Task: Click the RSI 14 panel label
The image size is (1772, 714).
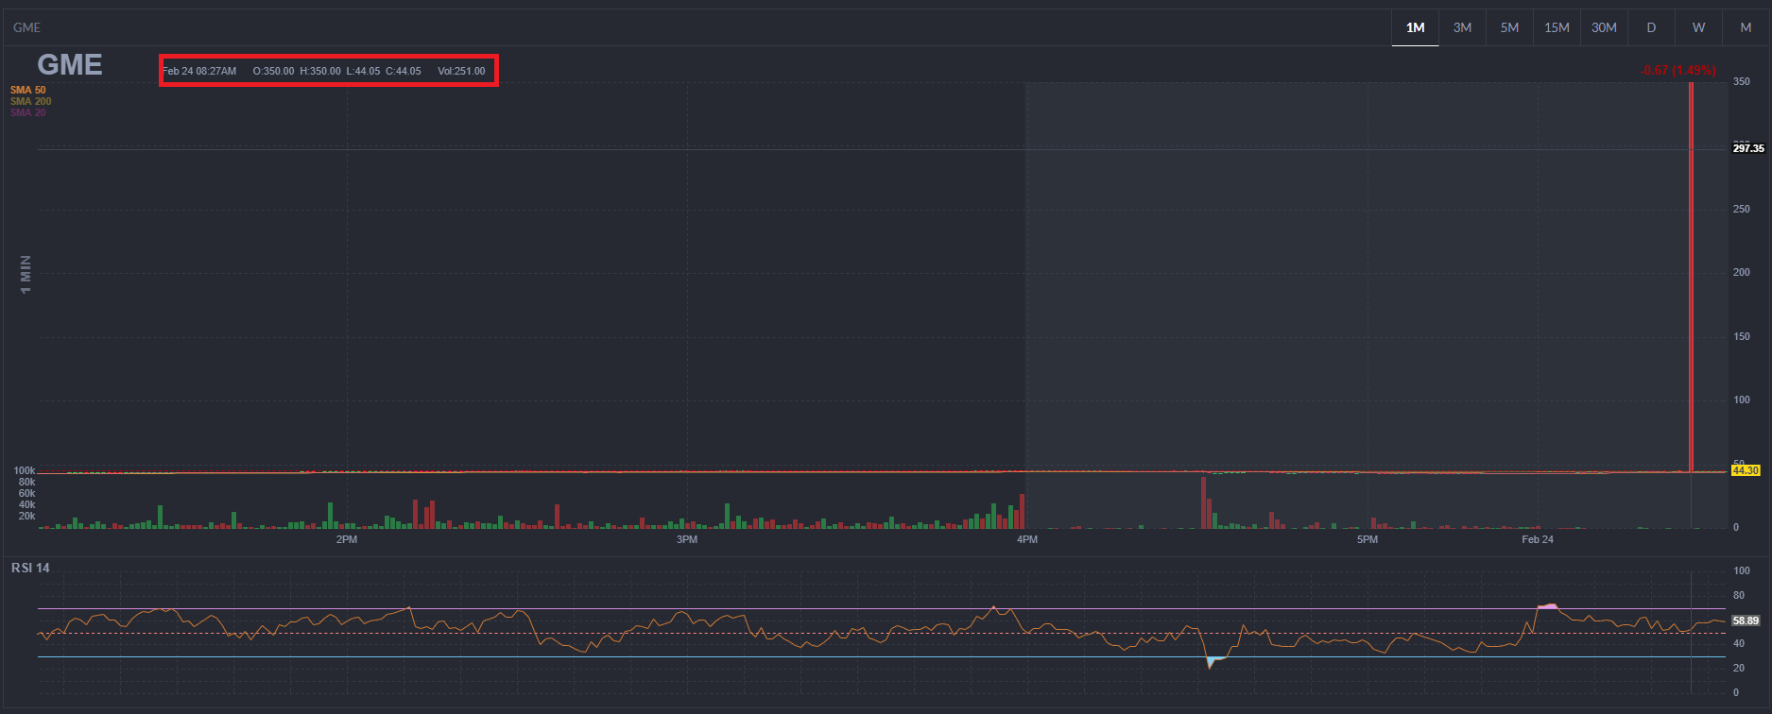Action: tap(30, 568)
